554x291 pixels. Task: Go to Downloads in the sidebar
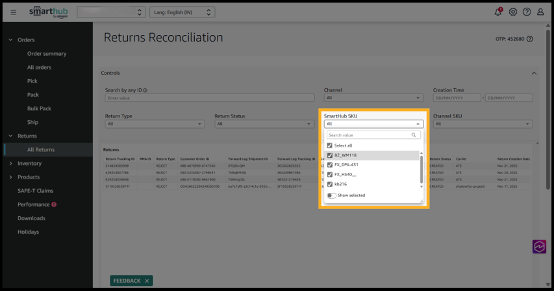coord(31,218)
